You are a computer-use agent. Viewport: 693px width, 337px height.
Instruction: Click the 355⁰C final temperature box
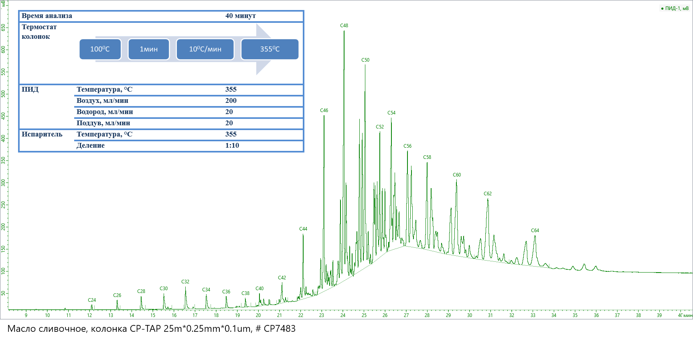pos(270,49)
